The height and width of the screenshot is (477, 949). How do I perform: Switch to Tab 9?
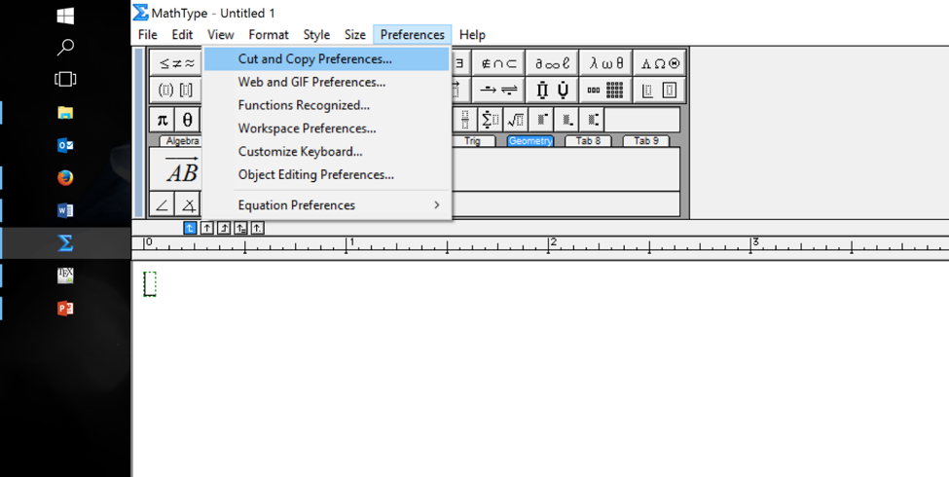pyautogui.click(x=645, y=141)
